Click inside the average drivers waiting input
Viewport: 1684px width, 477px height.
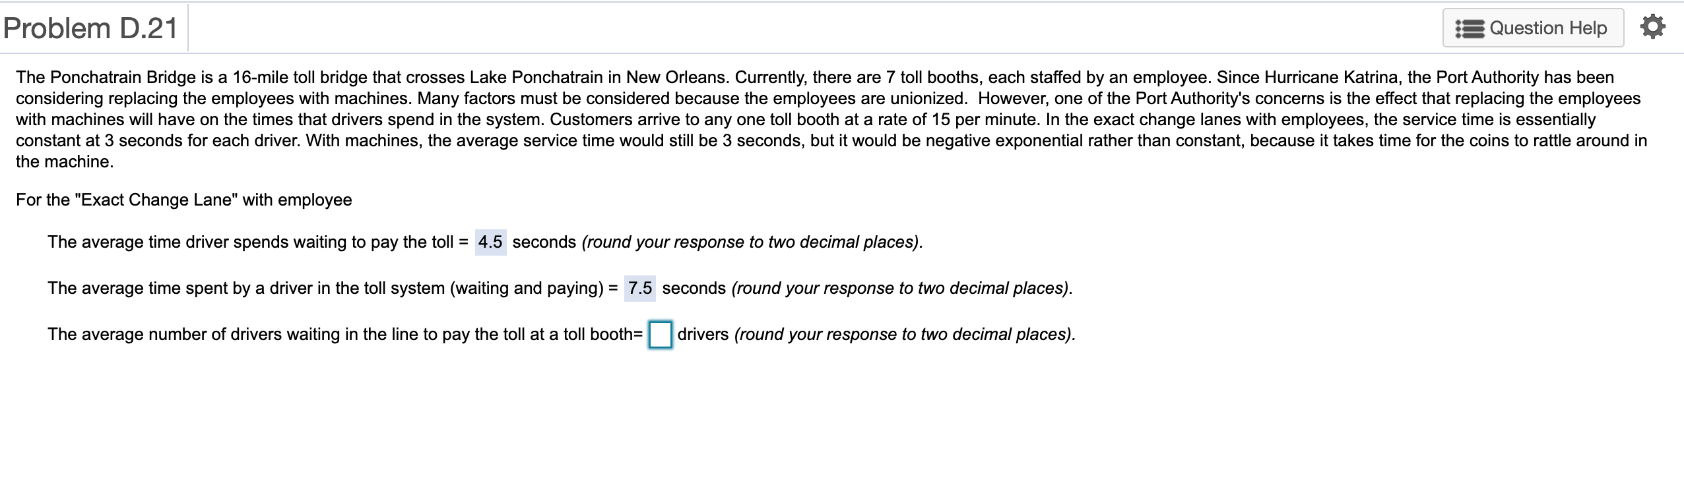(659, 334)
